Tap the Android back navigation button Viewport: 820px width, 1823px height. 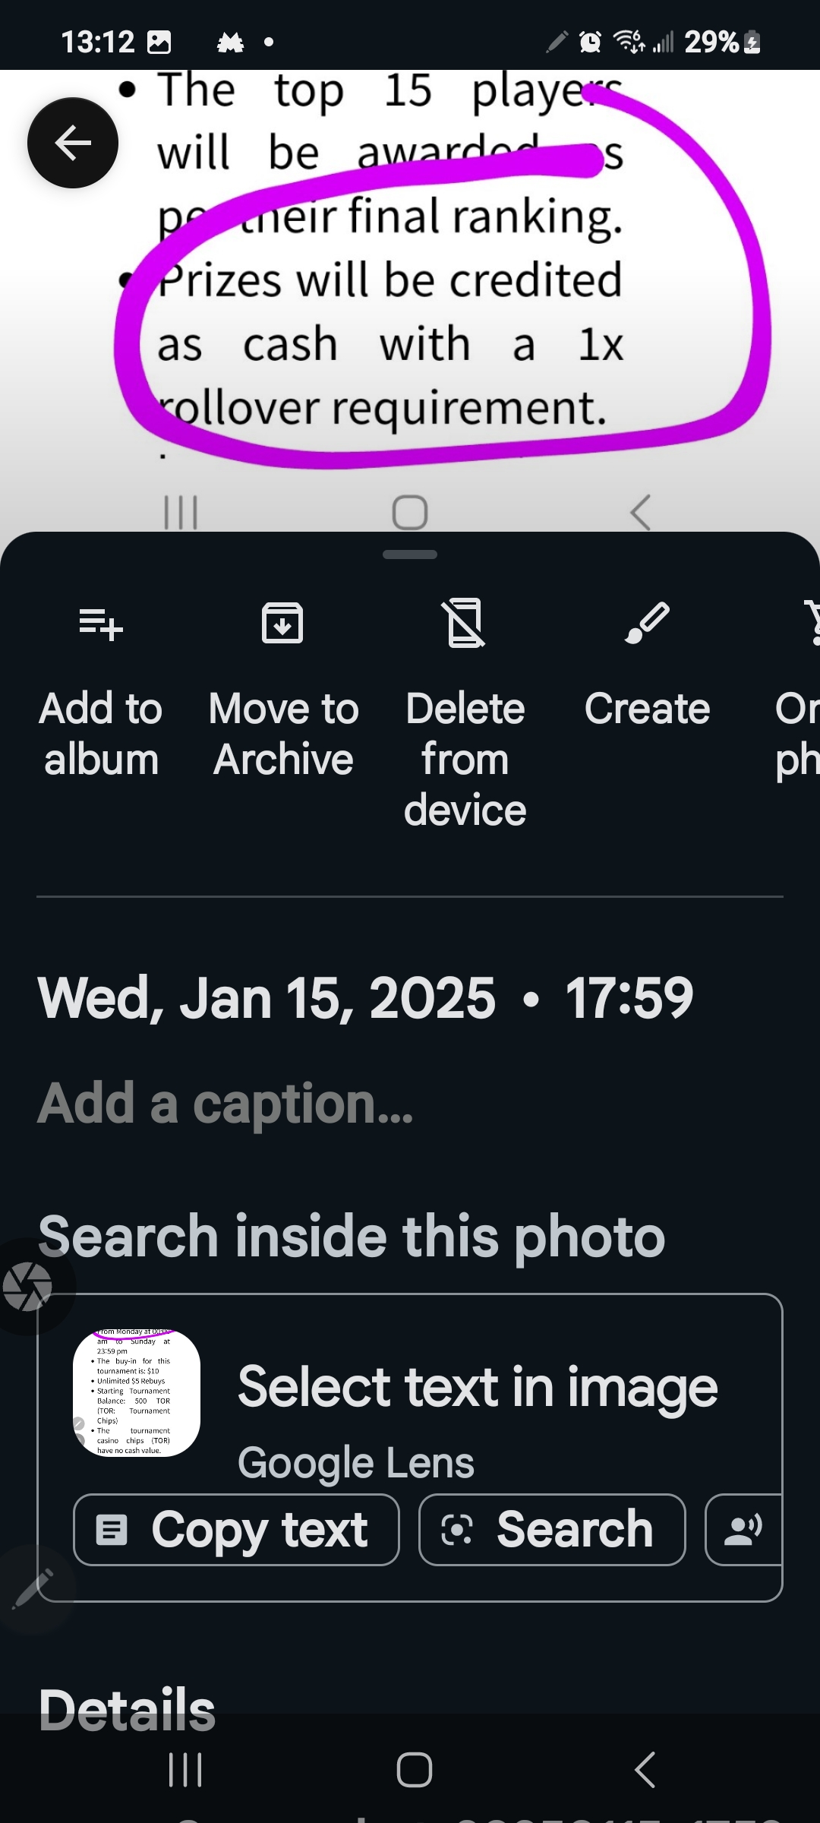click(645, 1770)
